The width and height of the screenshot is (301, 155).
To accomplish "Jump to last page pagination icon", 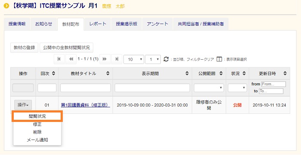I will coord(117,59).
